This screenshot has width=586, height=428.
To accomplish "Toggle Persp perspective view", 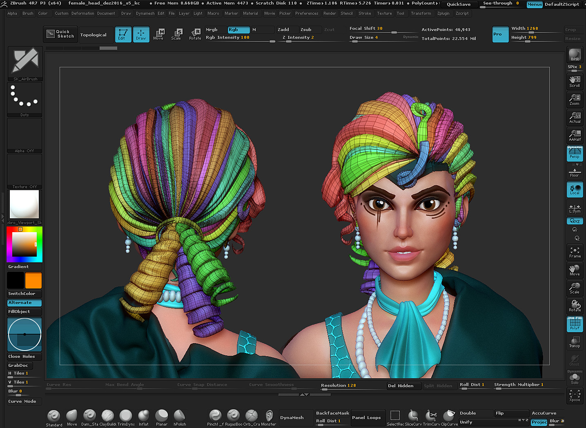I will pyautogui.click(x=575, y=153).
